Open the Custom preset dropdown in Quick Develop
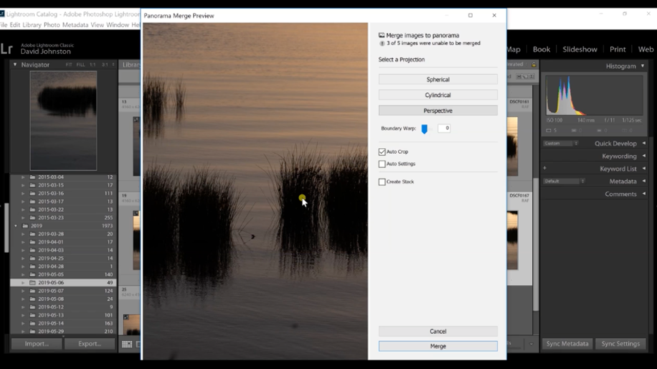 click(561, 143)
